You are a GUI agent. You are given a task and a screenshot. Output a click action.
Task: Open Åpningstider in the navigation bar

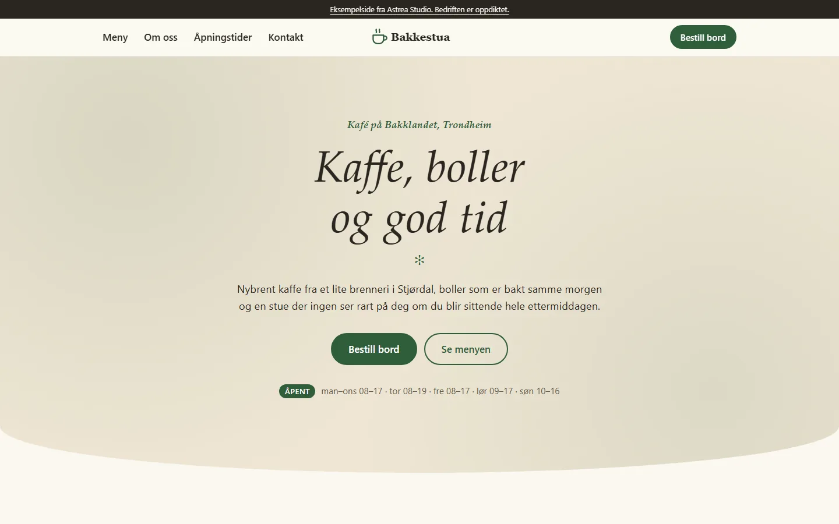(x=223, y=37)
